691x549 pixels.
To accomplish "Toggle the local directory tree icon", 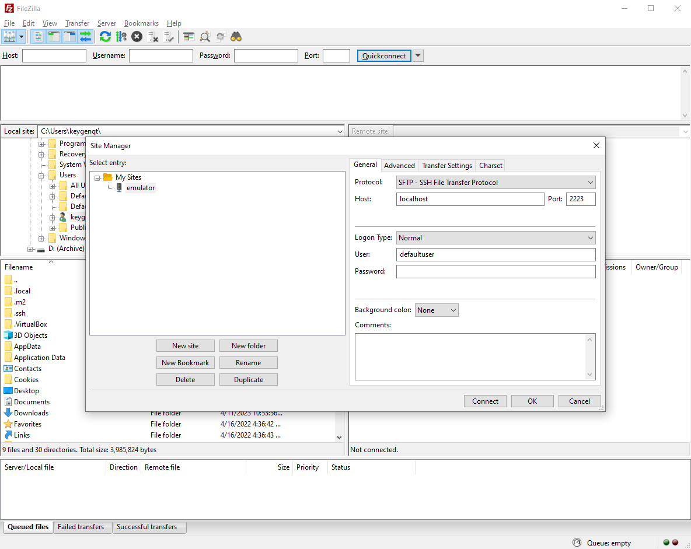I will [x=54, y=37].
